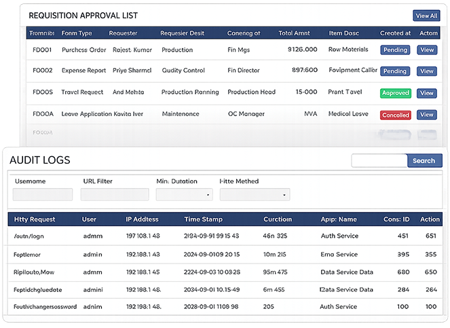
Task: Click View button for Travel Request row
Action: (x=426, y=93)
